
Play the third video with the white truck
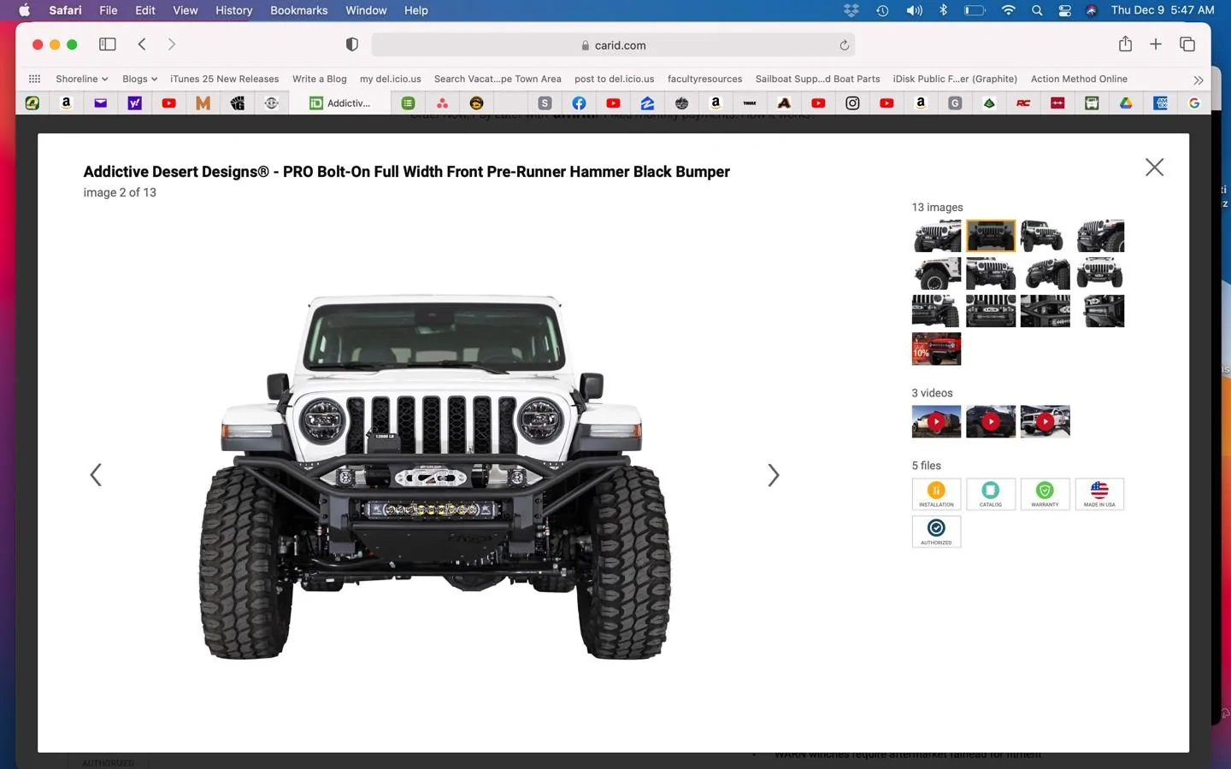coord(1045,421)
